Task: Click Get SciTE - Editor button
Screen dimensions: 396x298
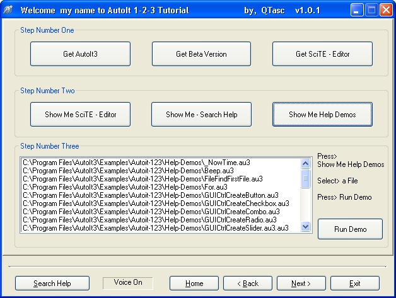Action: click(x=322, y=54)
